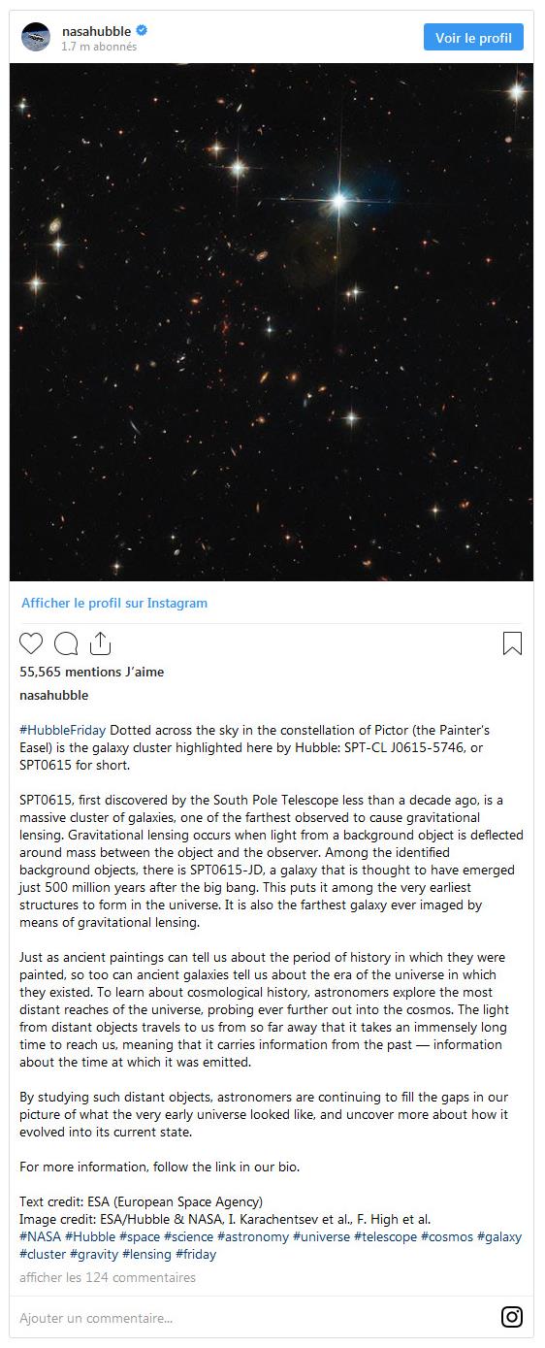Click the Voir le profil button
The image size is (545, 1348).
(x=473, y=38)
